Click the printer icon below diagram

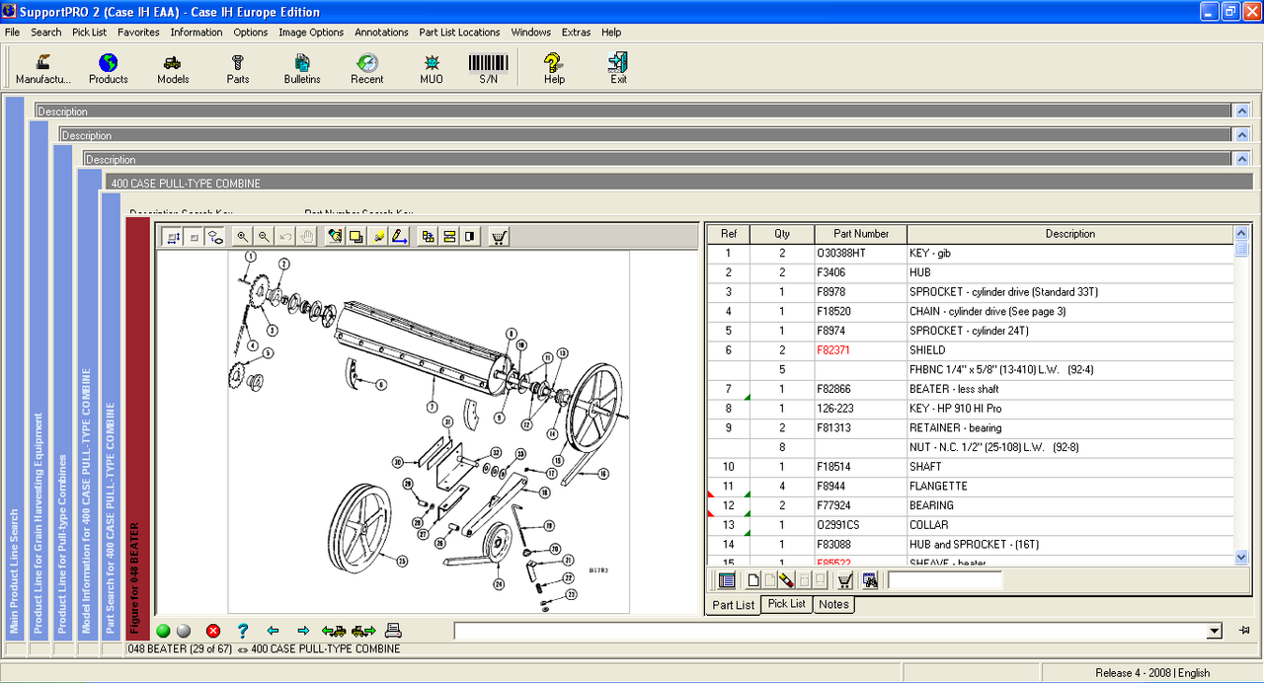tap(393, 631)
